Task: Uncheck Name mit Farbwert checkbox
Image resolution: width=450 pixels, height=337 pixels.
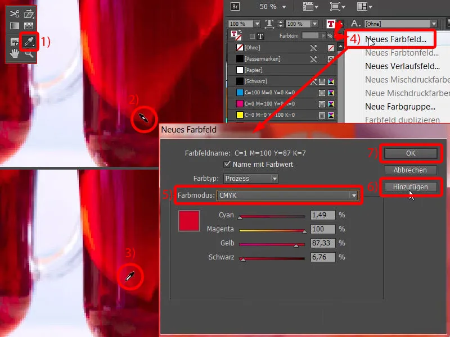Action: pyautogui.click(x=227, y=164)
